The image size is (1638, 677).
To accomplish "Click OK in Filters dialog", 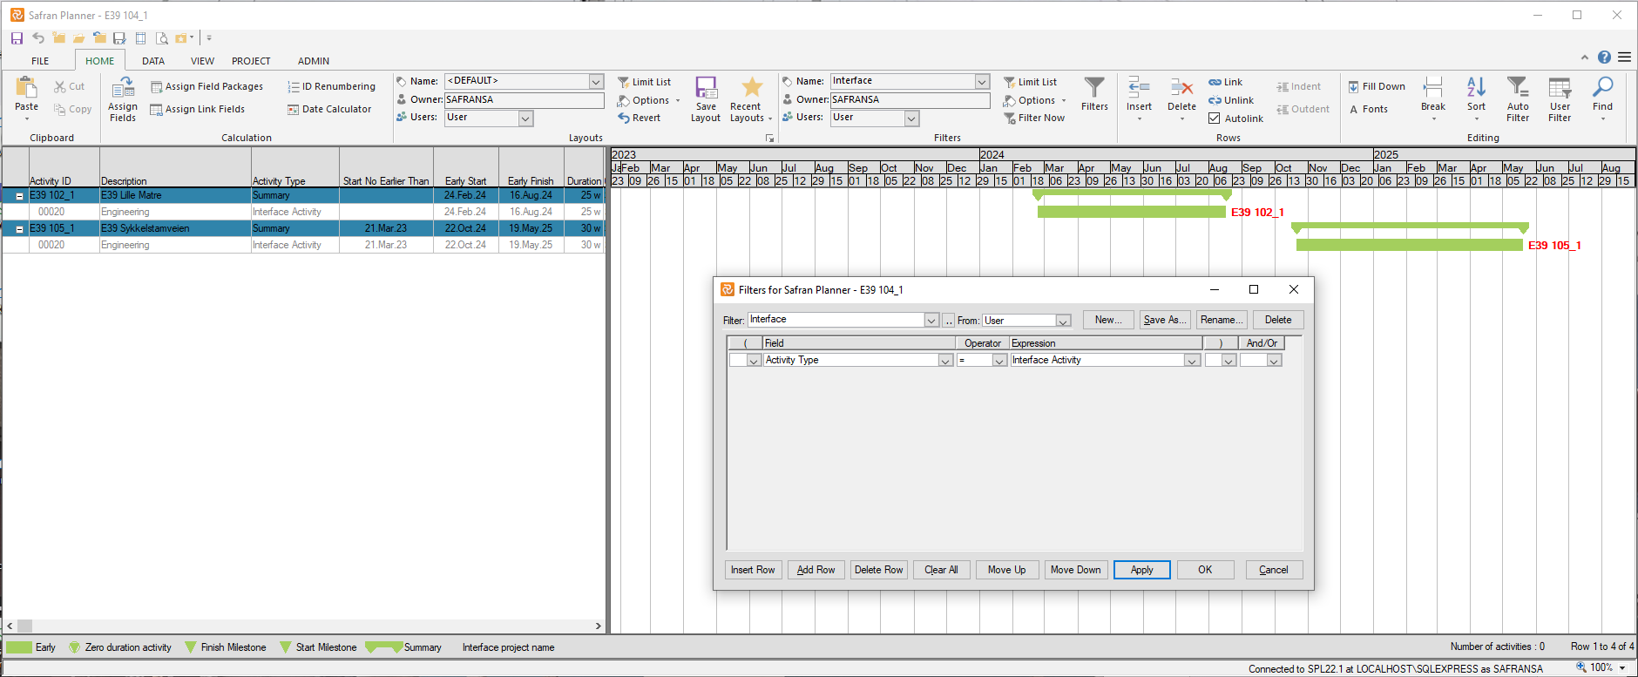I will 1205,570.
